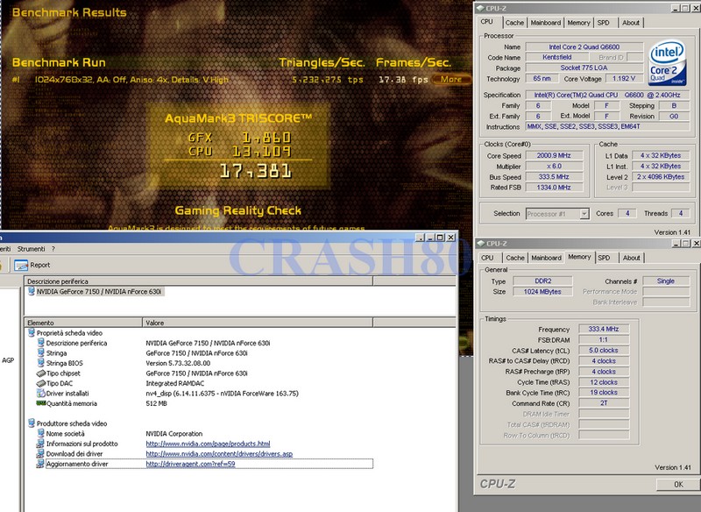Click the Rated FSB 1334.0 MHz field
The width and height of the screenshot is (701, 512).
click(554, 188)
